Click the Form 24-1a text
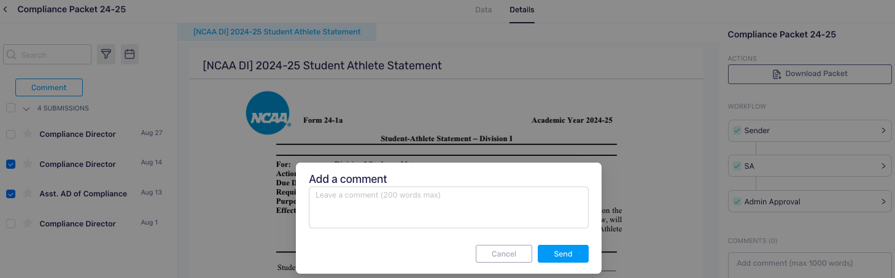895x278 pixels. click(323, 120)
